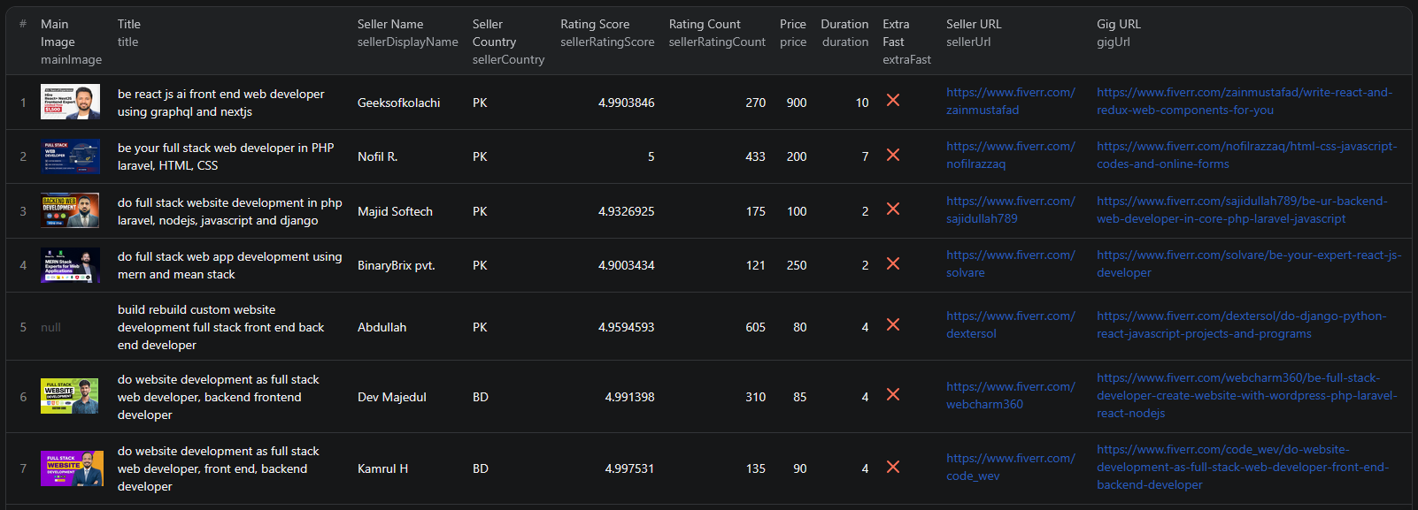This screenshot has height=510, width=1418.
Task: Click the red X icon for Kamrul H
Action: (893, 467)
